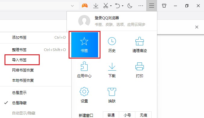Choose 小号 new window button
The image size is (204, 118).
127,115
